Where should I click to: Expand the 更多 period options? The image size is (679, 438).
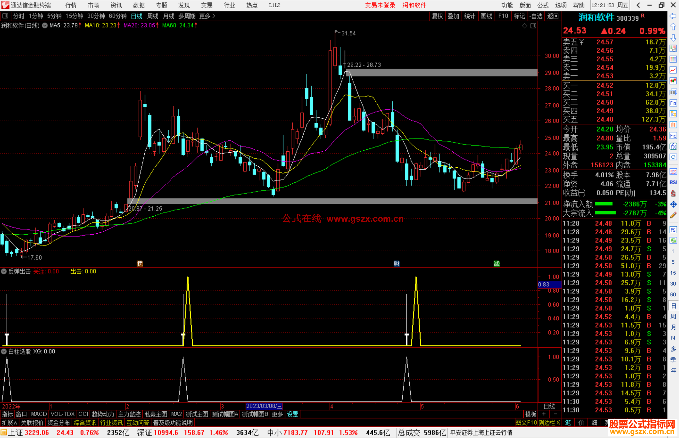point(207,16)
